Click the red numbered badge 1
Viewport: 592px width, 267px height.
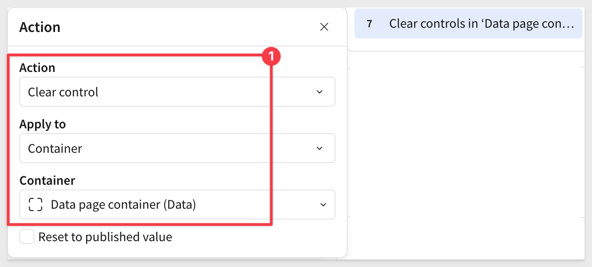point(271,57)
